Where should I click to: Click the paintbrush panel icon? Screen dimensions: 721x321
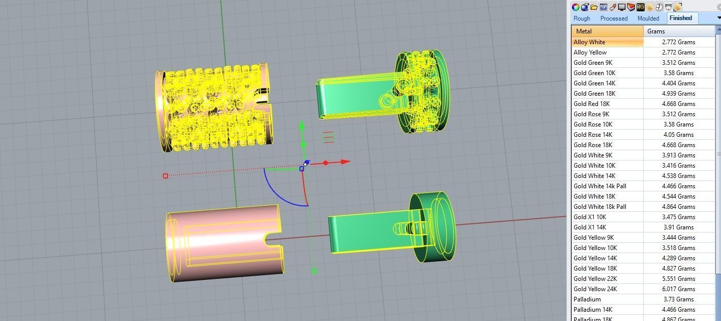tap(612, 7)
